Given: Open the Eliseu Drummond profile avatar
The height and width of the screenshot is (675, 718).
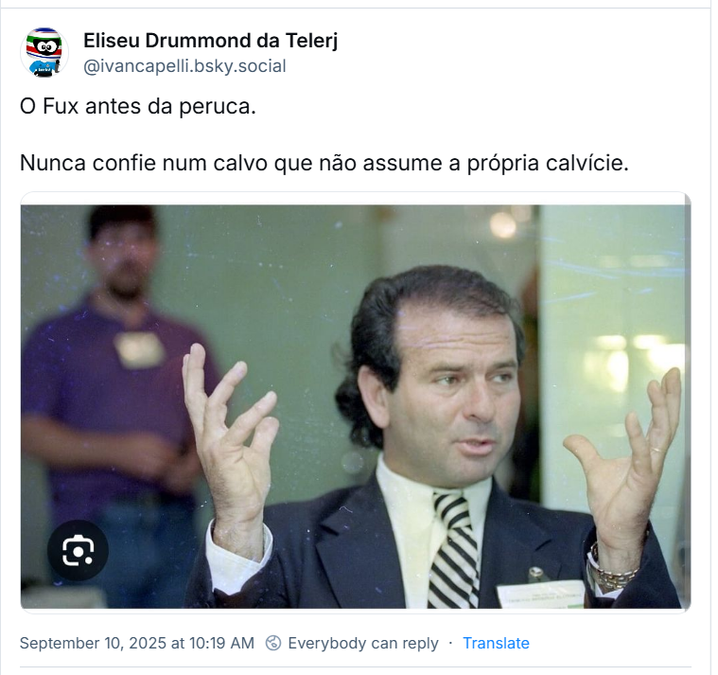Looking at the screenshot, I should [x=44, y=52].
